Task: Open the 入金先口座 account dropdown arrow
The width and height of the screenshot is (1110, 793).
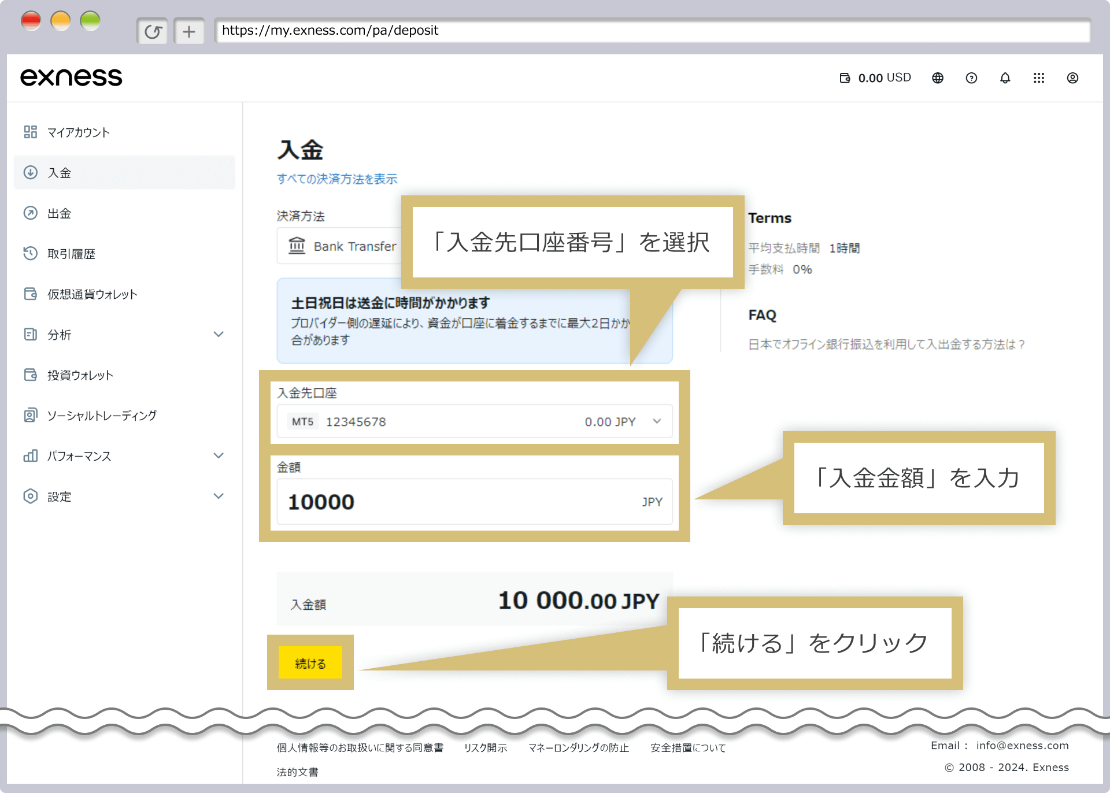Action: pyautogui.click(x=657, y=421)
